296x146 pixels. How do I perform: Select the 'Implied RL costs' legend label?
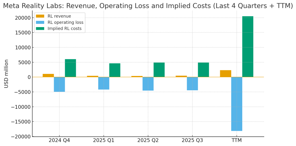click(x=65, y=29)
